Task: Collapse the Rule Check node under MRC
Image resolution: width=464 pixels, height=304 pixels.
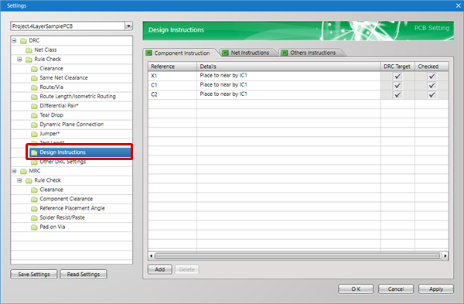Action: [x=19, y=180]
